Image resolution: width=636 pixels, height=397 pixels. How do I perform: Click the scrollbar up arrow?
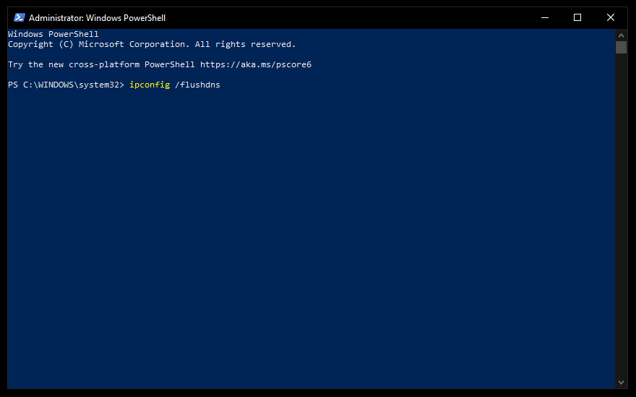point(621,35)
